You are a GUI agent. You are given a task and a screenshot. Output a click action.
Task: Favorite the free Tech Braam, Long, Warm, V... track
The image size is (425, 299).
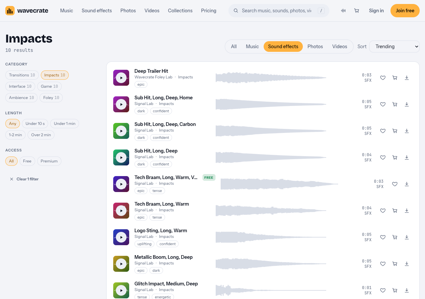[395, 184]
